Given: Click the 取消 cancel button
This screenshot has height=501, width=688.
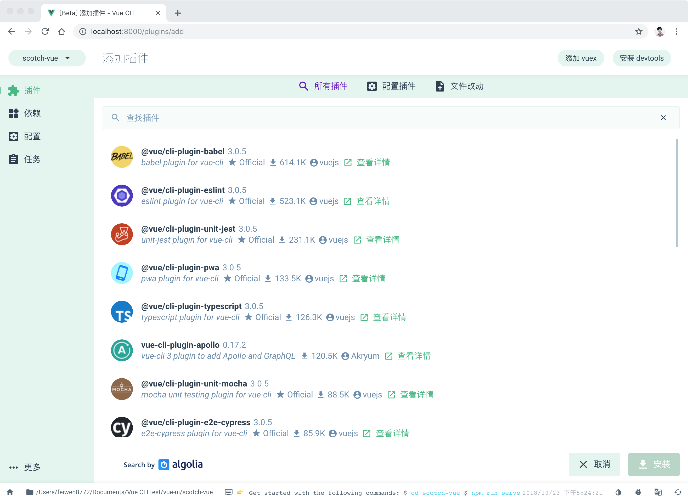Looking at the screenshot, I should click(x=594, y=464).
